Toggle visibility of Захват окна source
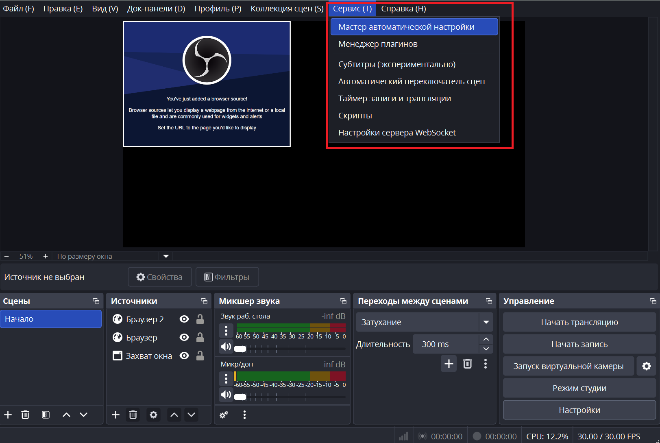The image size is (660, 443). tap(184, 356)
